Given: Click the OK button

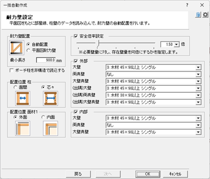Looking at the screenshot, I should tap(148, 174).
